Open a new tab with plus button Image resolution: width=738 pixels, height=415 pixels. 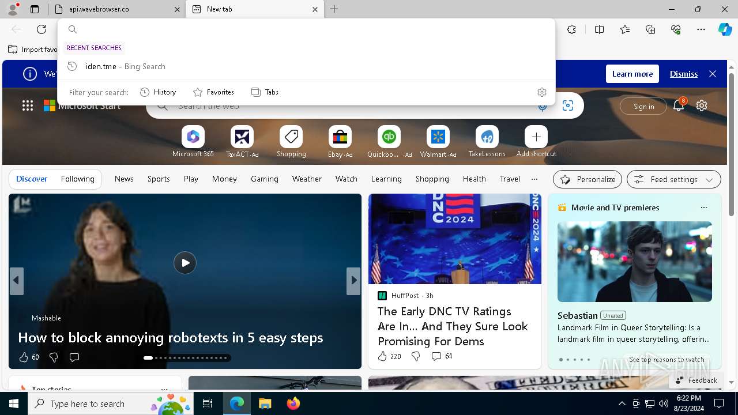[334, 9]
